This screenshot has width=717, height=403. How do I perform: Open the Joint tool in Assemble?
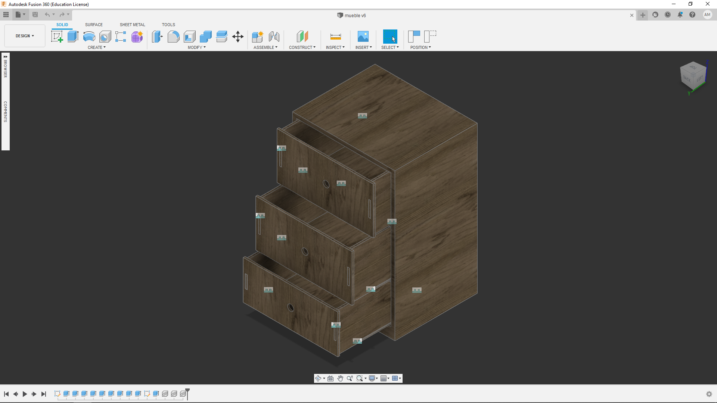pos(274,37)
